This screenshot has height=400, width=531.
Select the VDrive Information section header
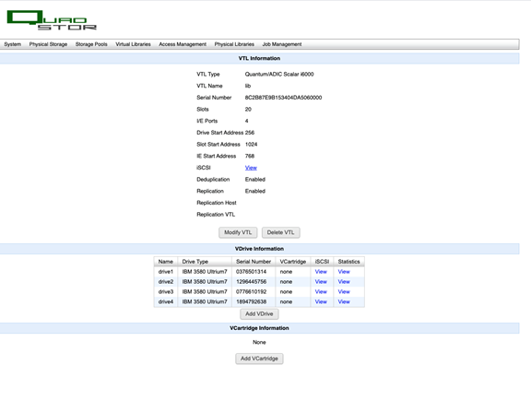(259, 249)
